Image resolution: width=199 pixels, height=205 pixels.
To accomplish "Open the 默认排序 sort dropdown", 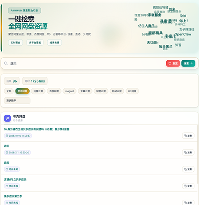I will 17,101.
